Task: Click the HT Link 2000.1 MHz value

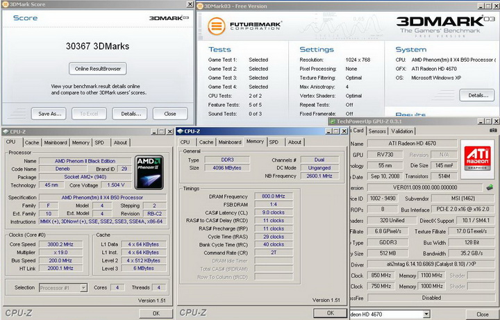Action: [x=60, y=269]
